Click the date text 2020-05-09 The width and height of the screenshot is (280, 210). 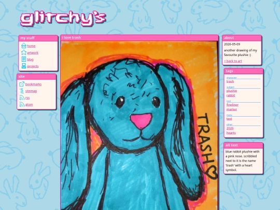pyautogui.click(x=232, y=44)
